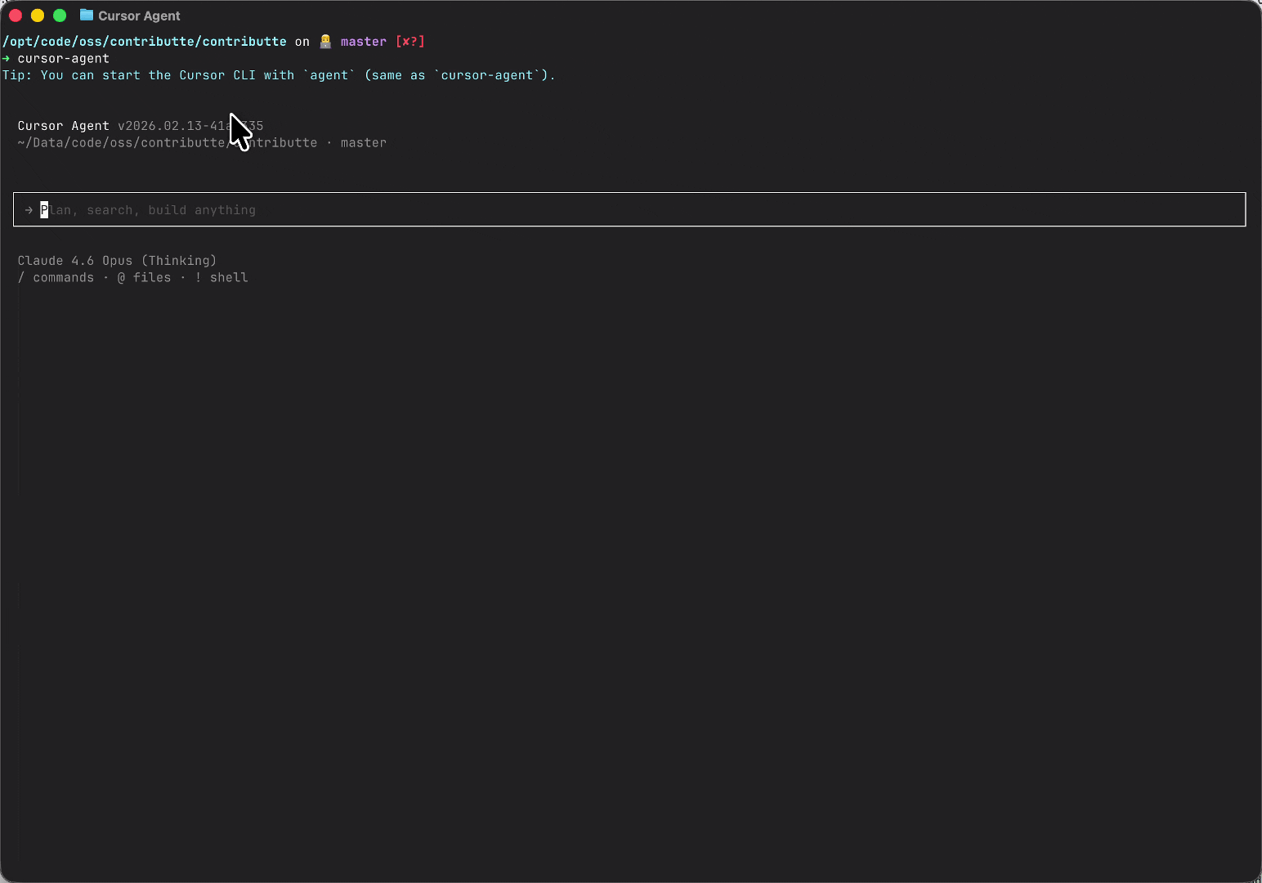Click the gray arrow inside the input box
This screenshot has height=883, width=1262.
coord(29,210)
